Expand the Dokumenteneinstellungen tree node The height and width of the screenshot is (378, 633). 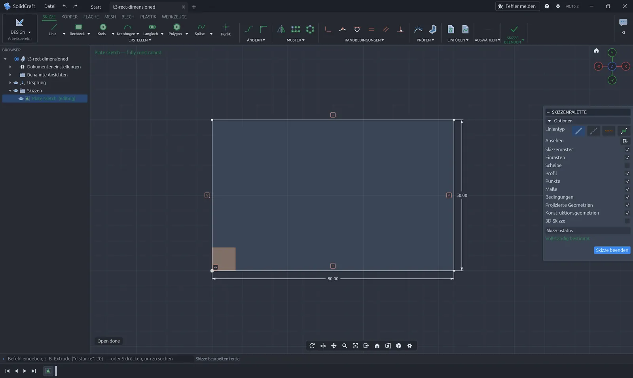click(x=10, y=67)
